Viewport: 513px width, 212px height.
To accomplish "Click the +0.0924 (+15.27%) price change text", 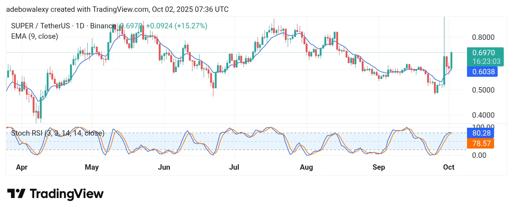I will (176, 26).
